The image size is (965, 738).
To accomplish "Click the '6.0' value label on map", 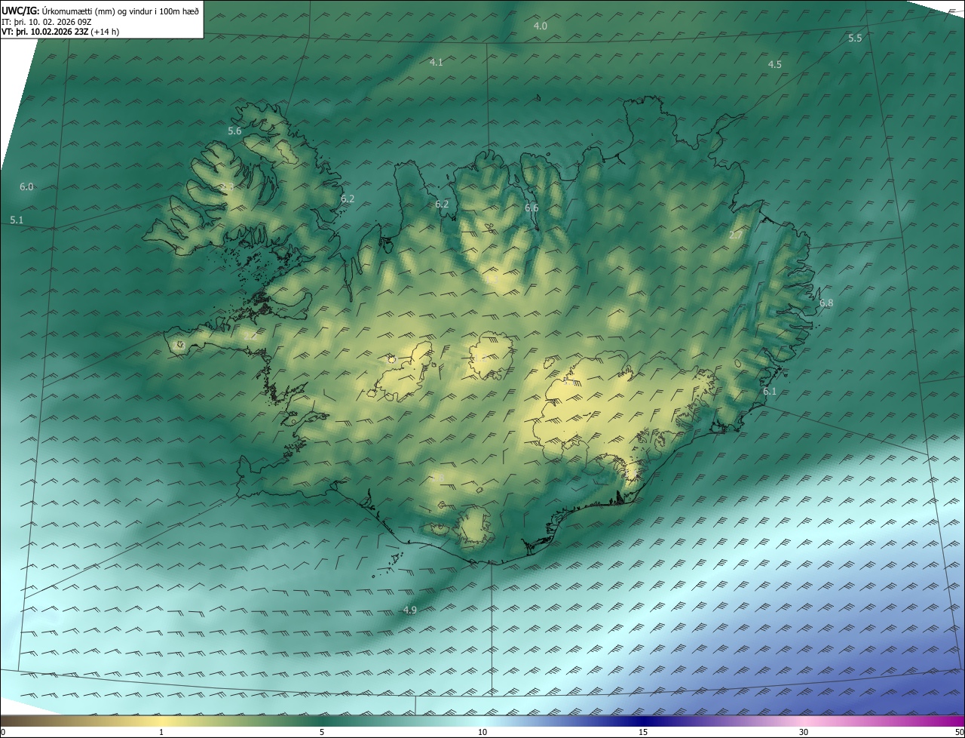I will pos(26,187).
